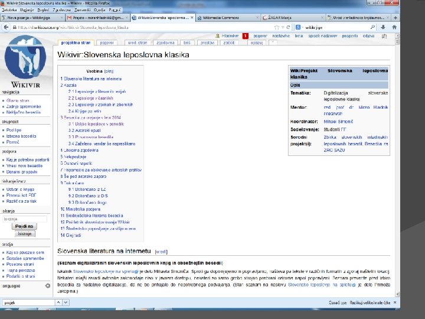Open the zgodovina page tab
425x319 pixels.
coord(165,43)
